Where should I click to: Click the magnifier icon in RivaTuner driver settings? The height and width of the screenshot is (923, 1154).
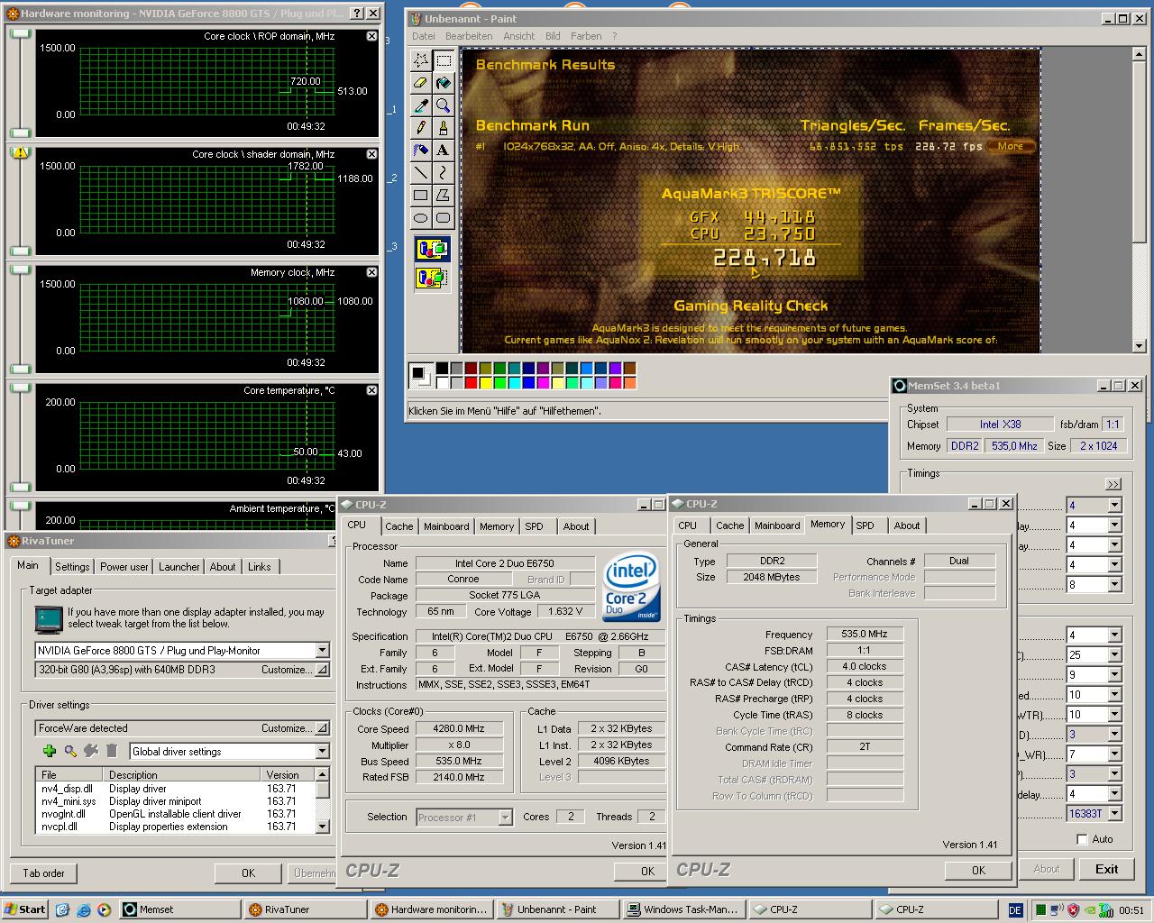click(x=70, y=751)
